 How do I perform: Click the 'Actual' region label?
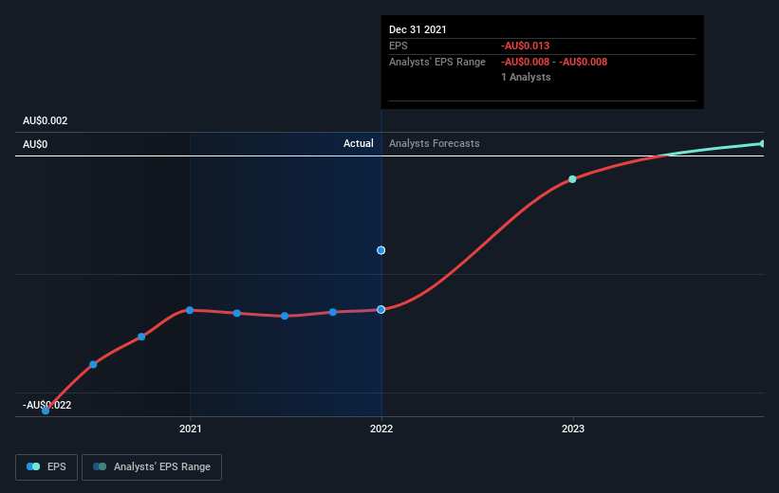(x=359, y=143)
